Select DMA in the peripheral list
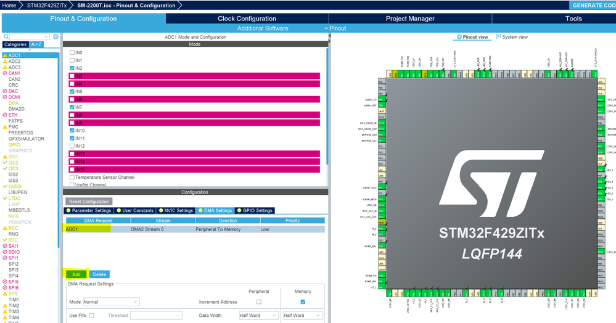Viewport: 616px width, 323px height. [14, 103]
